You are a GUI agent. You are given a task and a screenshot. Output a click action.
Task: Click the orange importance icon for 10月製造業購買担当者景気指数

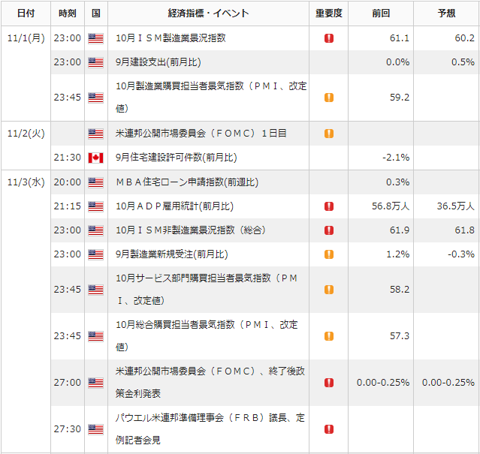coord(329,98)
